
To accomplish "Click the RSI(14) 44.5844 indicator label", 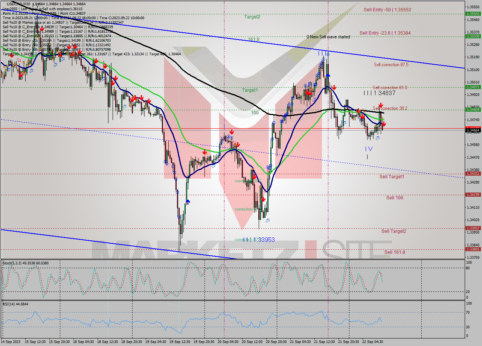I will tap(15, 304).
